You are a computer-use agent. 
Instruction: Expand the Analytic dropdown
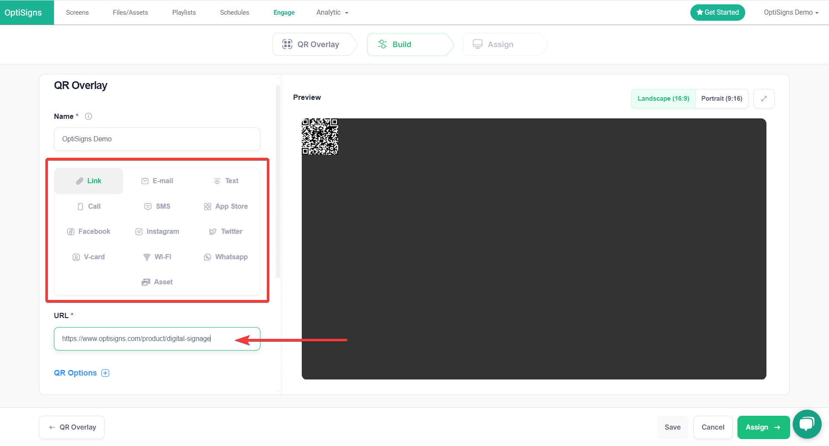(x=332, y=13)
